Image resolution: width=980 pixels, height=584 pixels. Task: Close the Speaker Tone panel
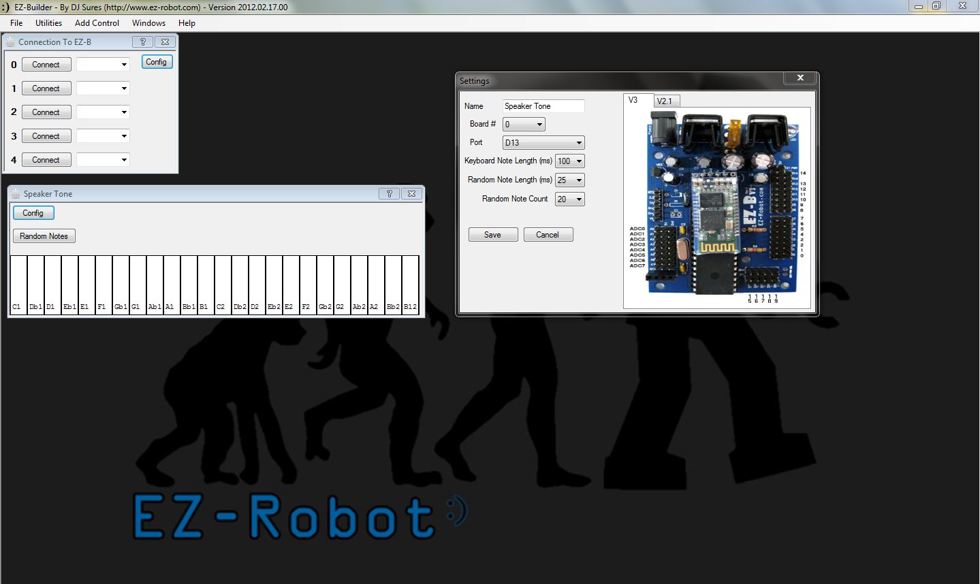[411, 193]
